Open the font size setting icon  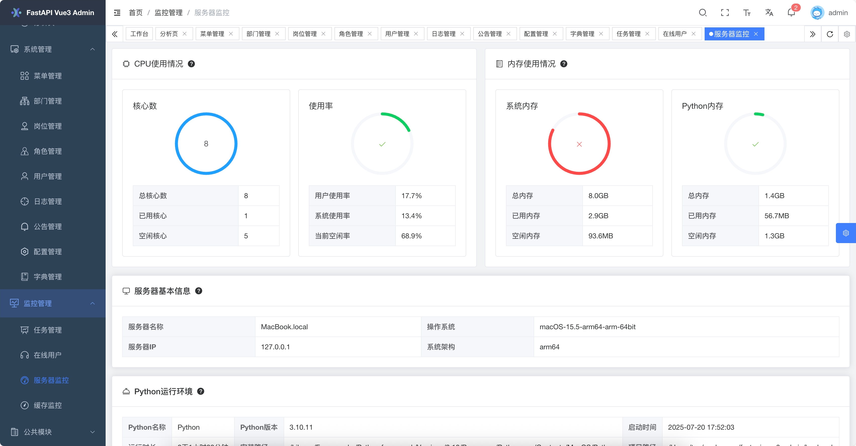pyautogui.click(x=747, y=13)
